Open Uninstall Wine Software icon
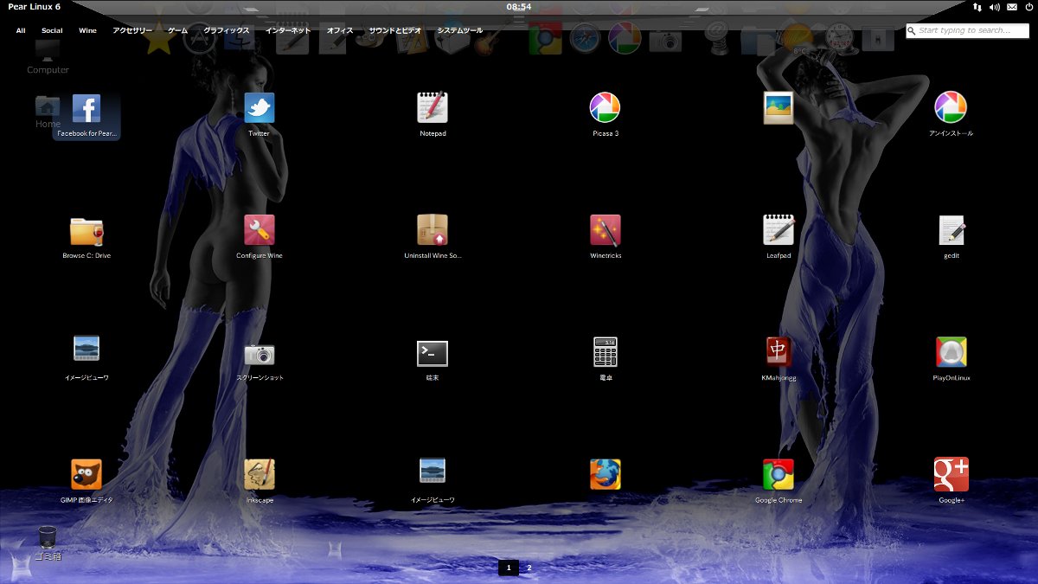The height and width of the screenshot is (584, 1038). [432, 230]
